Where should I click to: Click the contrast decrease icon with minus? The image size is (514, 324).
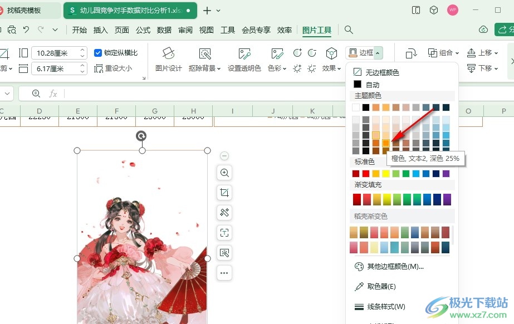312,52
